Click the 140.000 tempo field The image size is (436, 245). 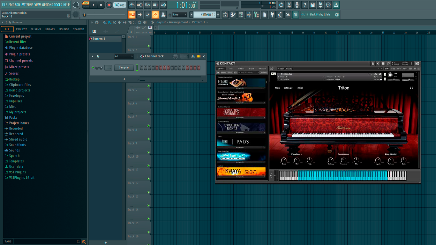coord(120,5)
